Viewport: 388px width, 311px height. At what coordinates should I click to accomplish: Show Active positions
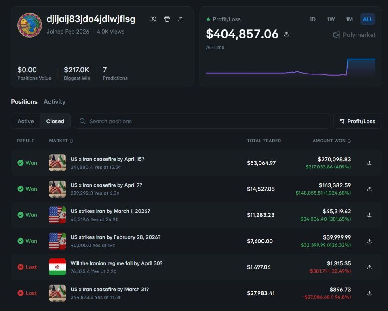click(25, 121)
